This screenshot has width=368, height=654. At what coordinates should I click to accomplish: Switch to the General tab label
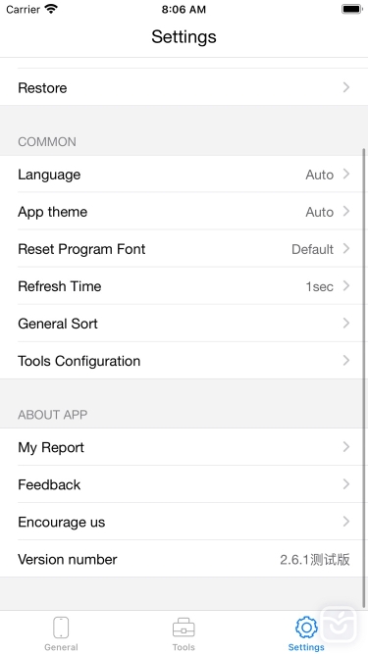61,647
